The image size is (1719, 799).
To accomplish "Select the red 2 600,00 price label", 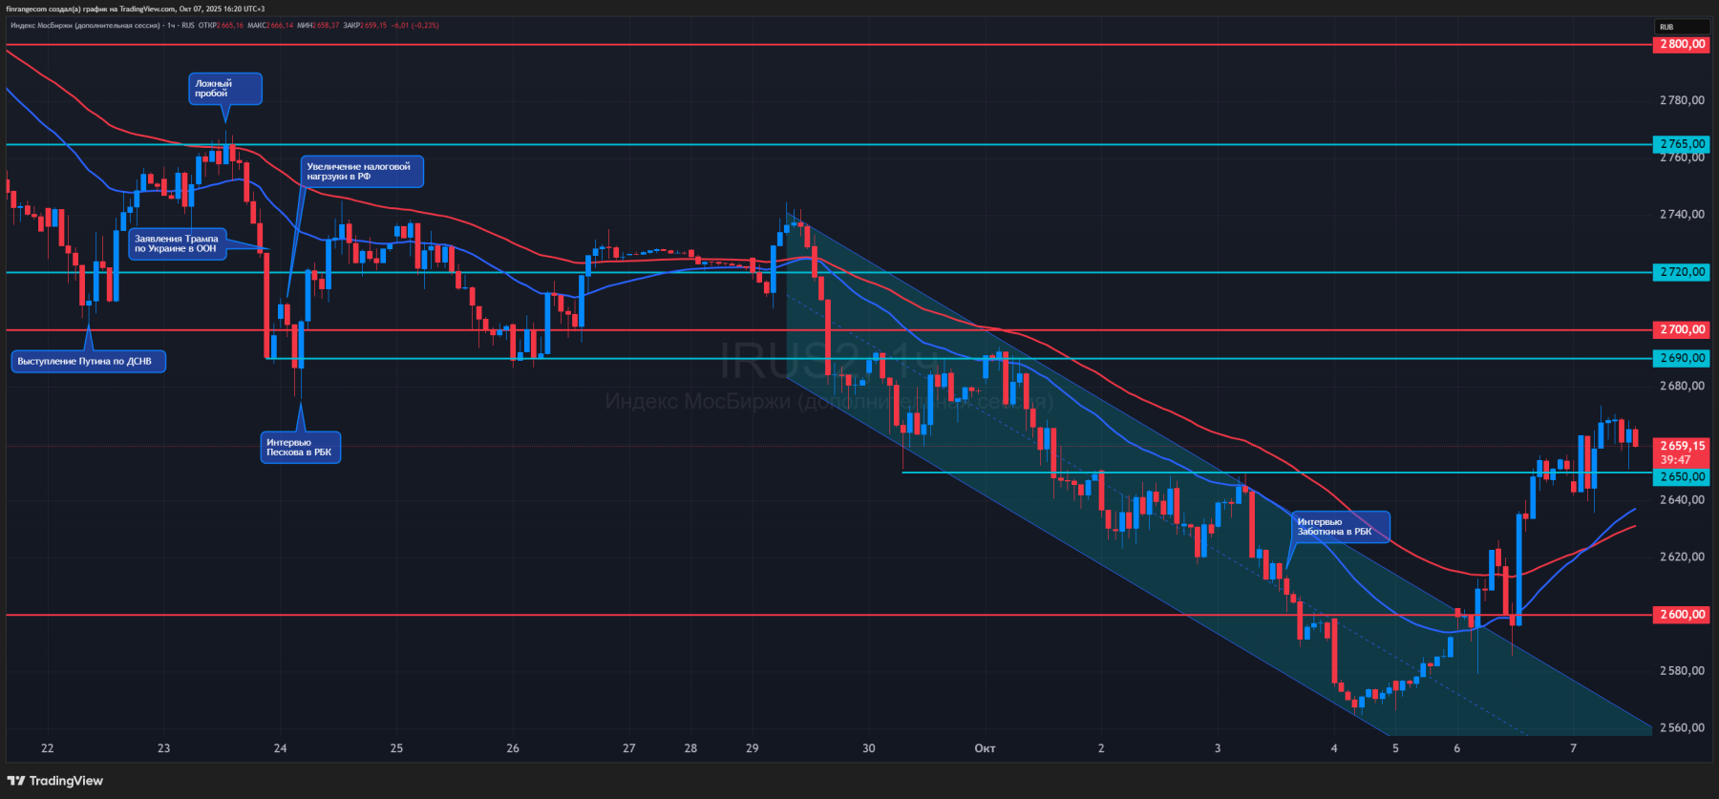I will [x=1682, y=615].
